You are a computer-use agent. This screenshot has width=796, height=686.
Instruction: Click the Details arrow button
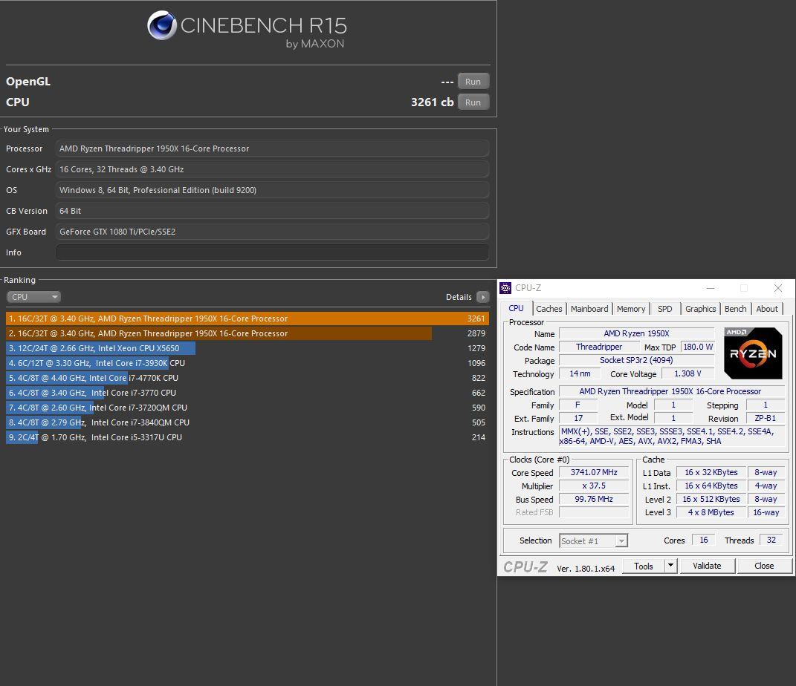pyautogui.click(x=483, y=297)
